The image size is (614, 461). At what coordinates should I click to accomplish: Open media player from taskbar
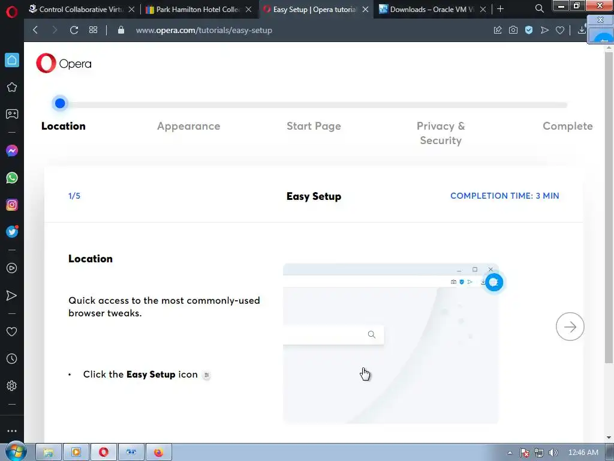pyautogui.click(x=76, y=453)
